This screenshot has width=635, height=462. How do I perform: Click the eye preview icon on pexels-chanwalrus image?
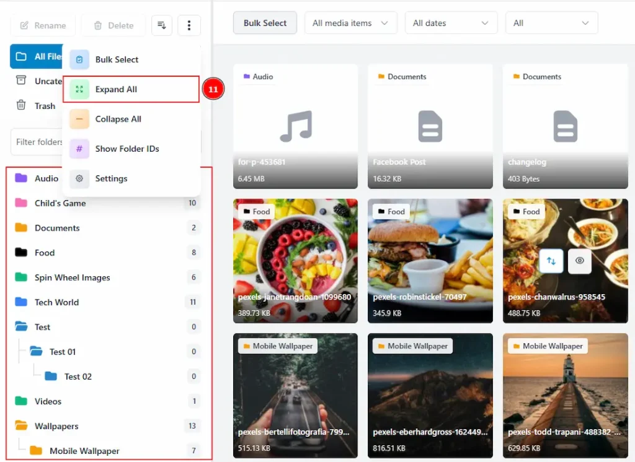tap(579, 261)
